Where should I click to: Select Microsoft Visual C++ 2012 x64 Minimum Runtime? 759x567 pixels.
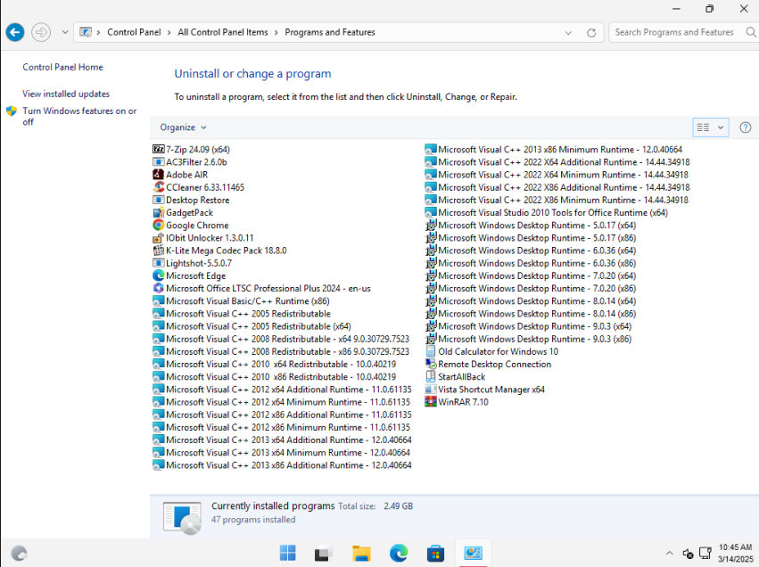pos(281,401)
